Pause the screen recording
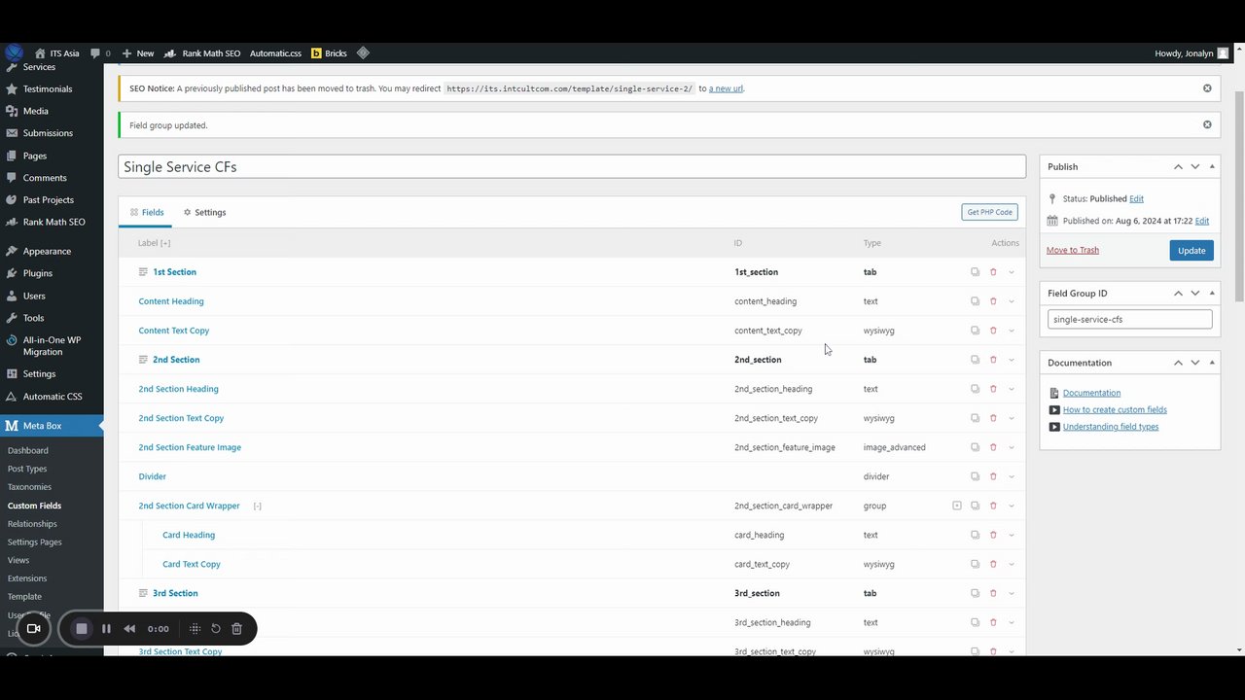 pyautogui.click(x=106, y=629)
